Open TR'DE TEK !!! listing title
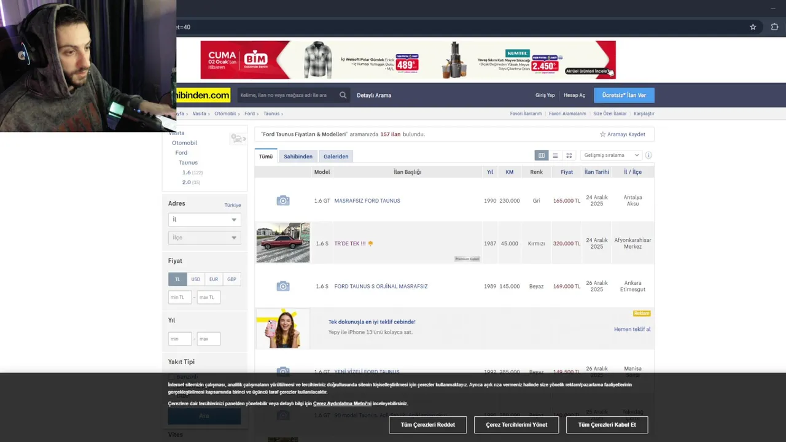786x442 pixels. click(350, 244)
